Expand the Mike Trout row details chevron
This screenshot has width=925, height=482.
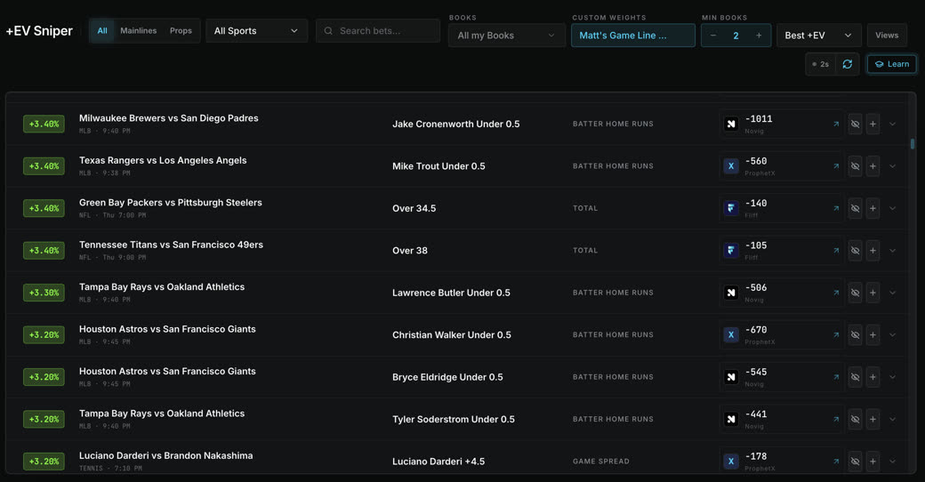(893, 166)
